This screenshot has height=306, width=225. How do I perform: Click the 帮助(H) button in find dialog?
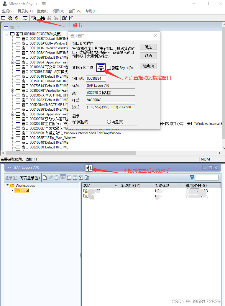(148, 66)
